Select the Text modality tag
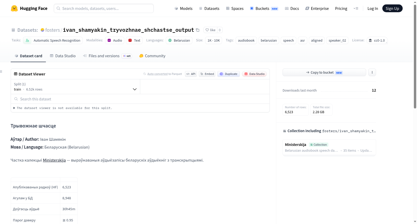This screenshot has width=417, height=224. tap(134, 40)
